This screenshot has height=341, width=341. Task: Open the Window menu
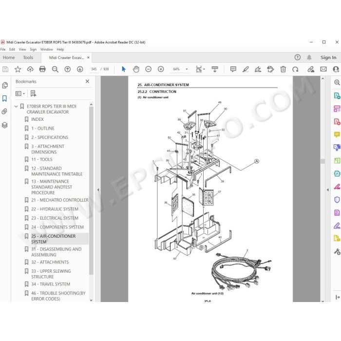pos(47,49)
